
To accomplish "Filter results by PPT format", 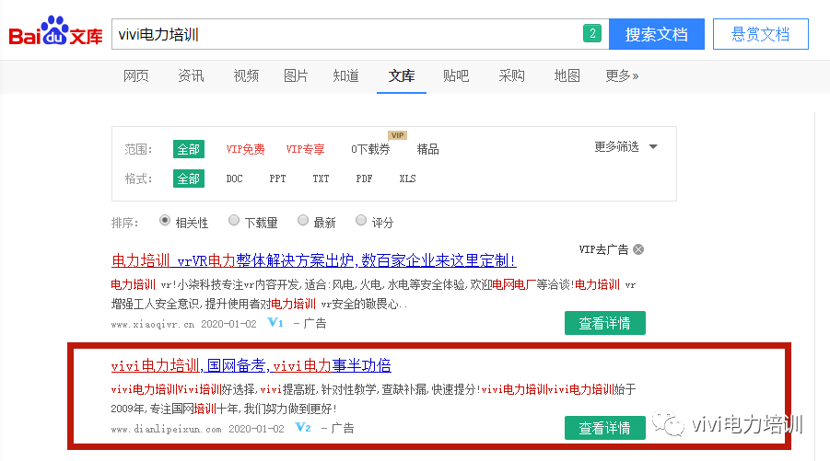I will click(277, 179).
